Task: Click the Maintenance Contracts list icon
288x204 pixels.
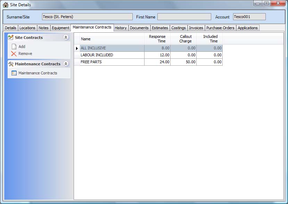Action: [14, 73]
